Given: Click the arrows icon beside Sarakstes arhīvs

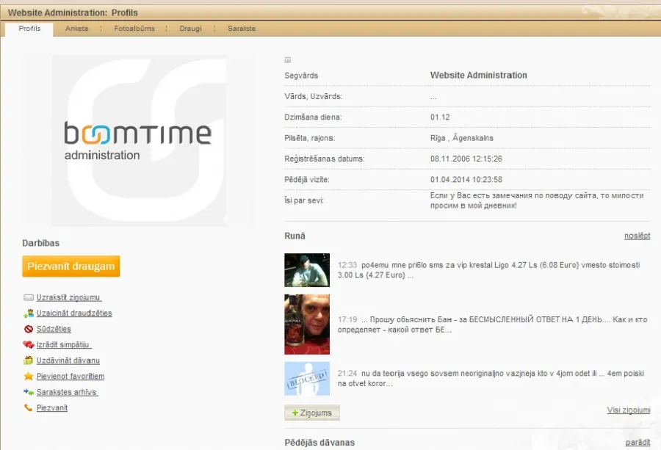Looking at the screenshot, I should click(28, 392).
